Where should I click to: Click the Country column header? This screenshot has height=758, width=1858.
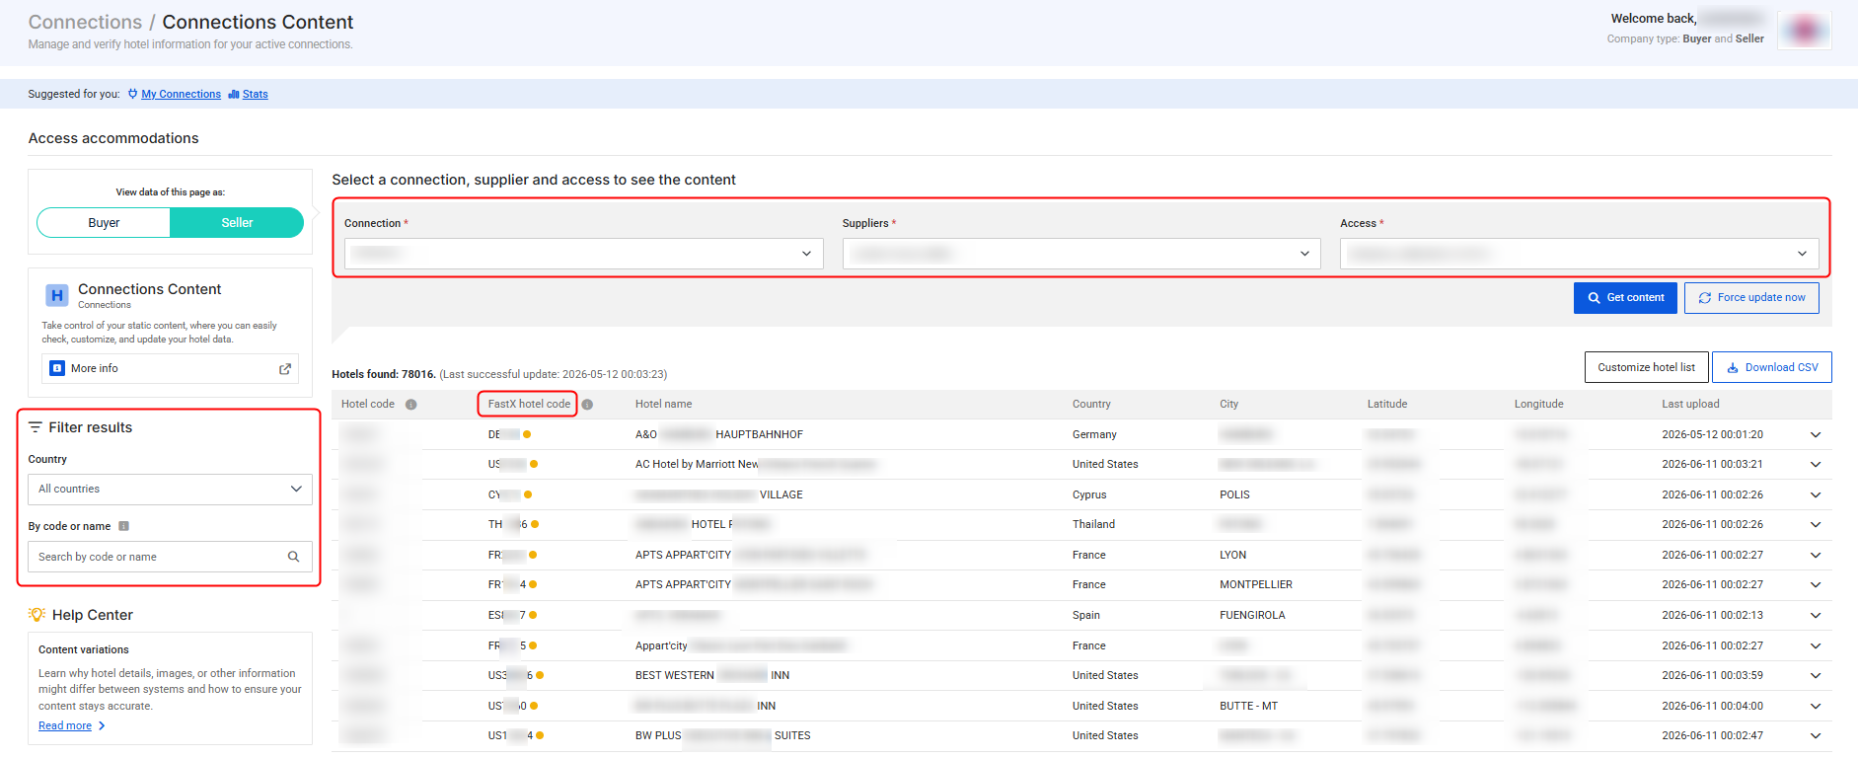(x=1091, y=405)
